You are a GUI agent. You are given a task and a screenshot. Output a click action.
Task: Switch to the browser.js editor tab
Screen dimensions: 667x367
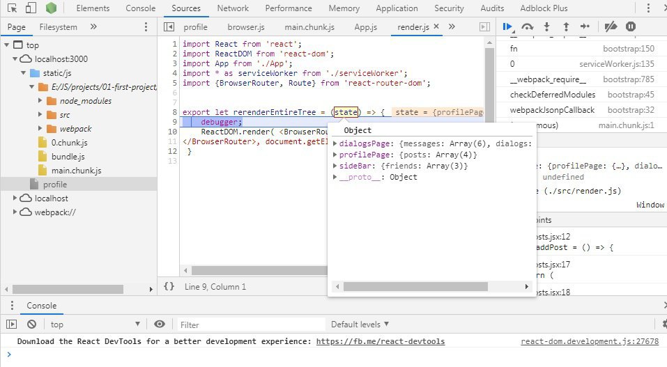click(246, 26)
